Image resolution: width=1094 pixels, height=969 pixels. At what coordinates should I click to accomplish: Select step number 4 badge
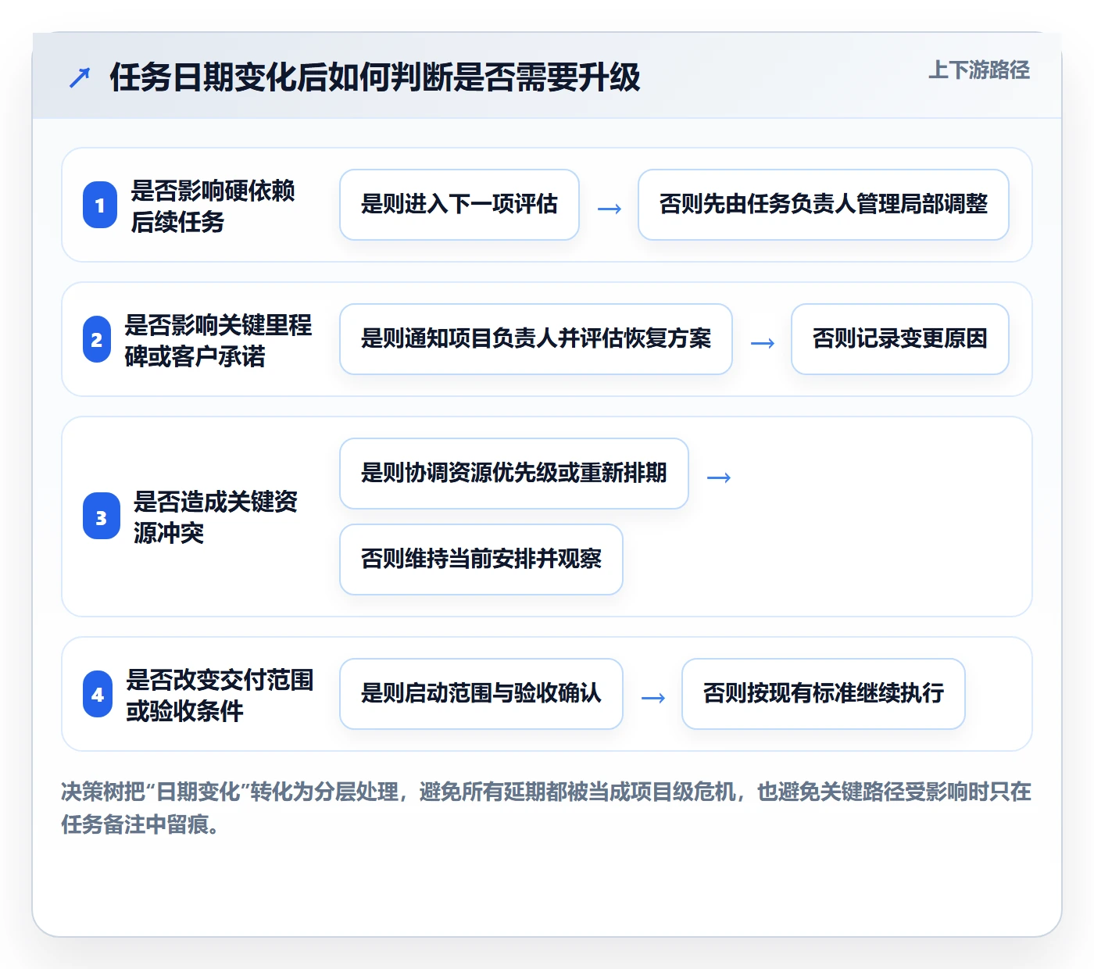(98, 694)
